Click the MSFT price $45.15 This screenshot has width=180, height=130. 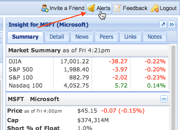(87, 111)
